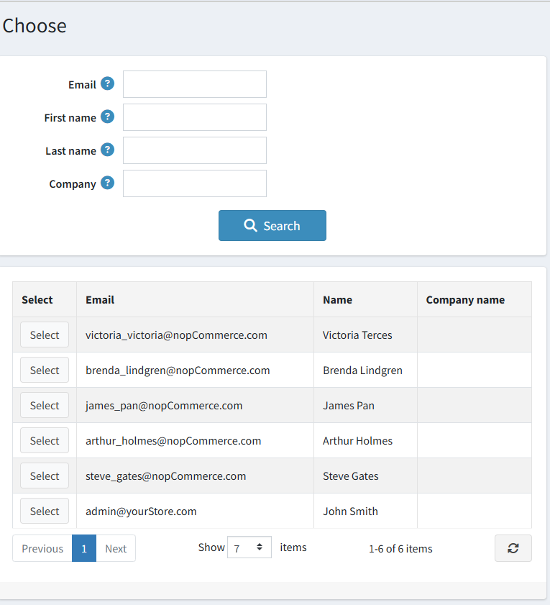Pick Steve Gates using Select

point(45,476)
